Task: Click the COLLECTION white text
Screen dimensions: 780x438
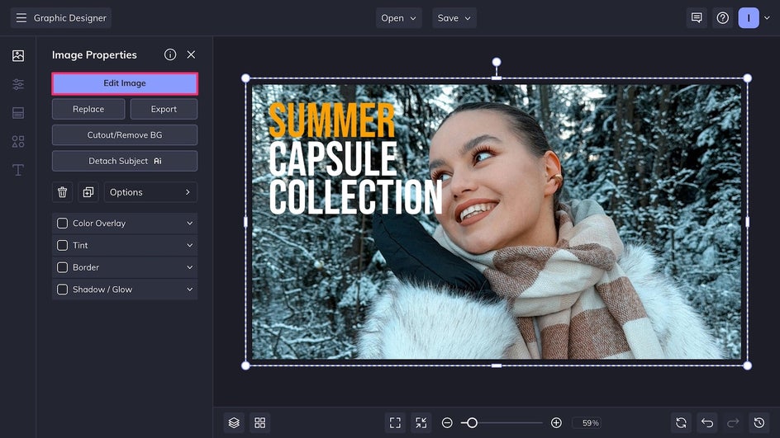Action: tap(355, 197)
